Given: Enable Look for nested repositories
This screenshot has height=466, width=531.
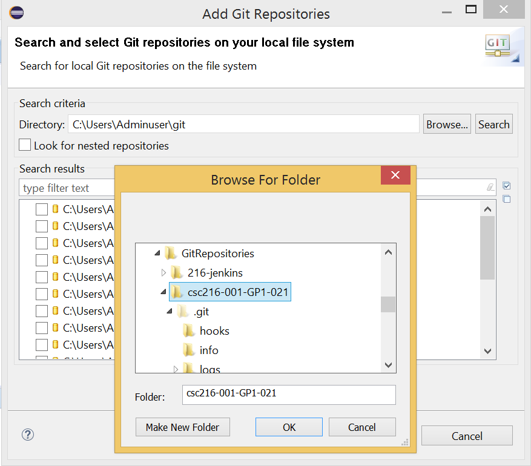Looking at the screenshot, I should (x=24, y=145).
